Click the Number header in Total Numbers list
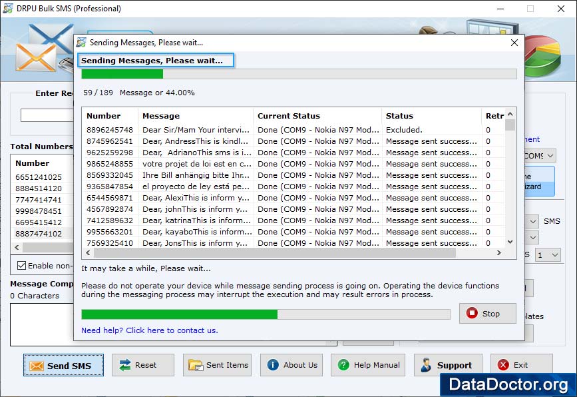The width and height of the screenshot is (577, 397). pyautogui.click(x=33, y=163)
